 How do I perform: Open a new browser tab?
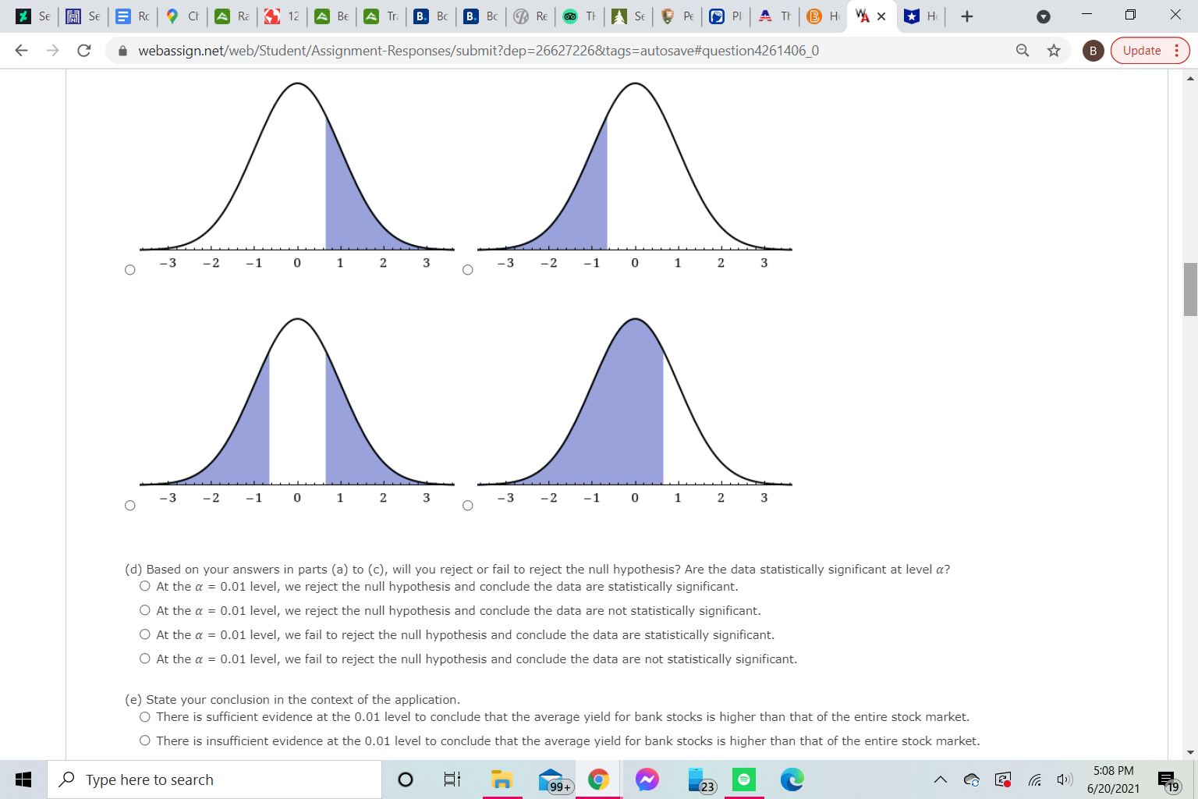click(967, 16)
